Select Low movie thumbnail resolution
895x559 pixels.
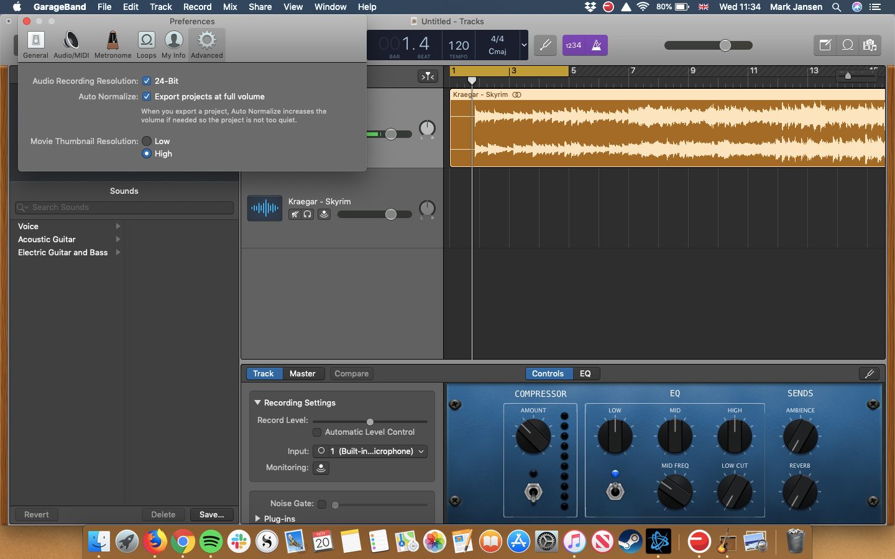pos(147,141)
